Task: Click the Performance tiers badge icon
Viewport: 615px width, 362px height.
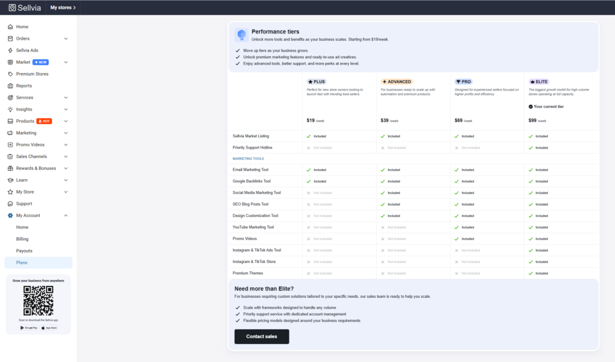Action: (x=241, y=35)
